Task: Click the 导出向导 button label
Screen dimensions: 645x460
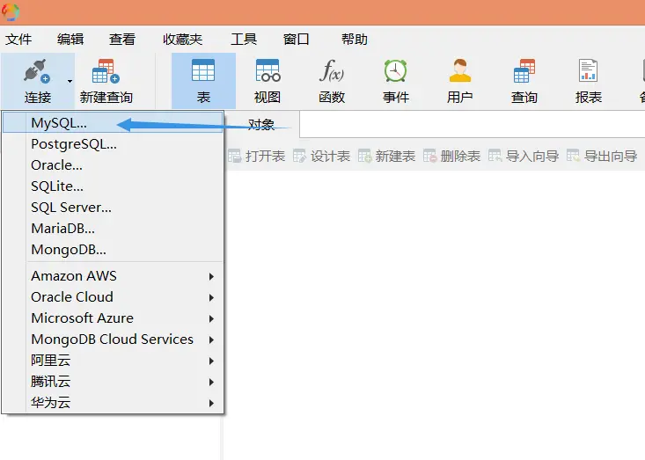Action: [x=611, y=157]
